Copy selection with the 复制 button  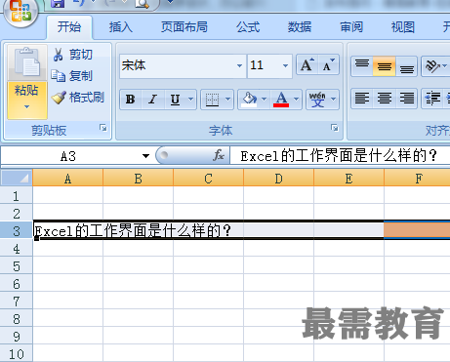(72, 76)
